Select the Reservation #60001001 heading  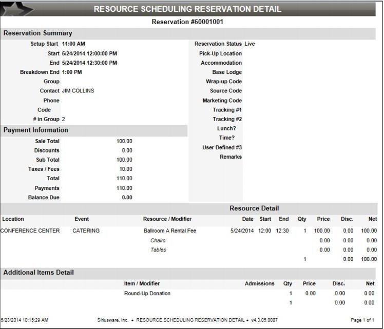tap(187, 22)
